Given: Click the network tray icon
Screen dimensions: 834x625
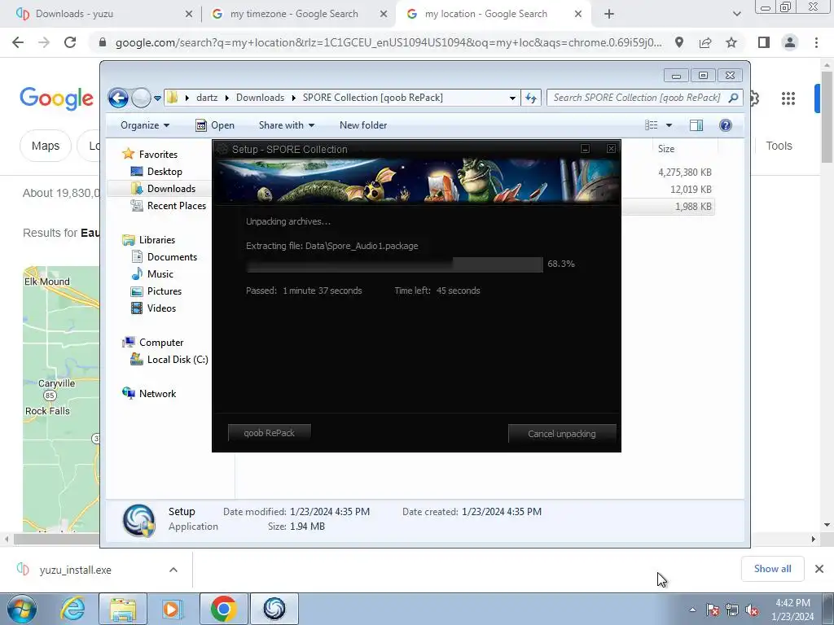Looking at the screenshot, I should click(x=732, y=610).
